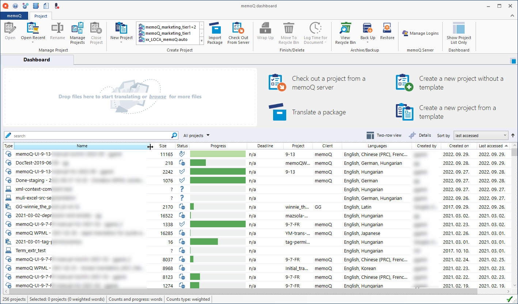518x304 pixels.
Task: Open the All projects filter dropdown
Action: 196,135
